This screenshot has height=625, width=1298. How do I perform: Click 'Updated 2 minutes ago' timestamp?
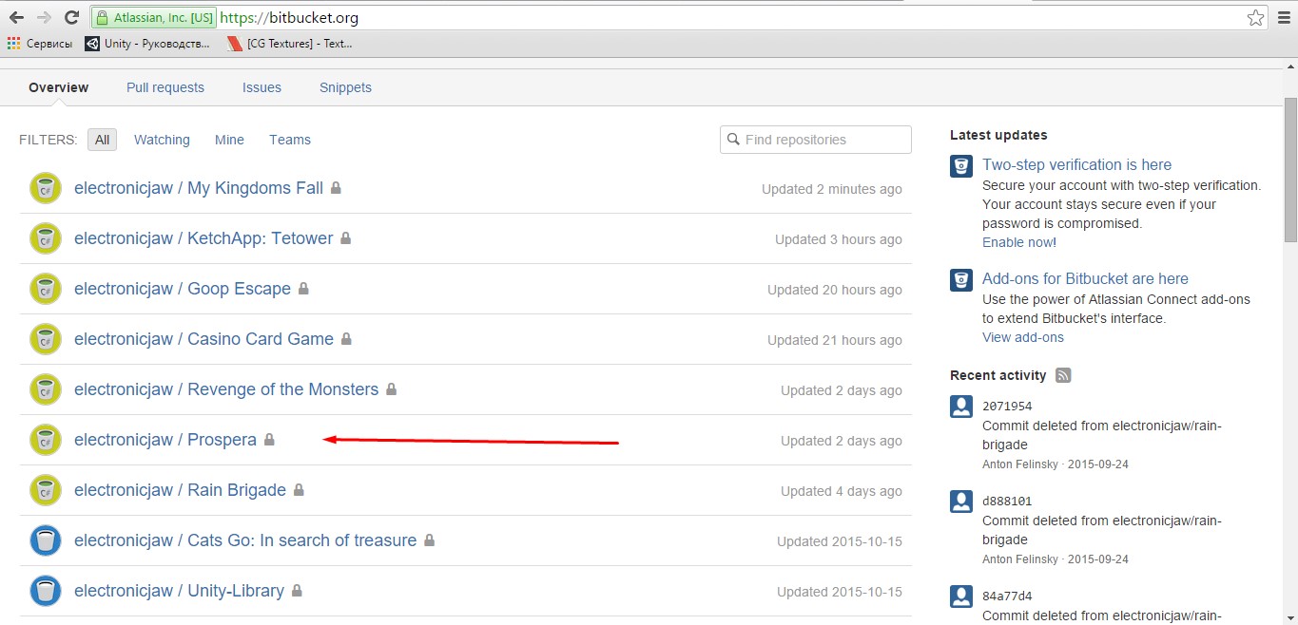pyautogui.click(x=832, y=189)
